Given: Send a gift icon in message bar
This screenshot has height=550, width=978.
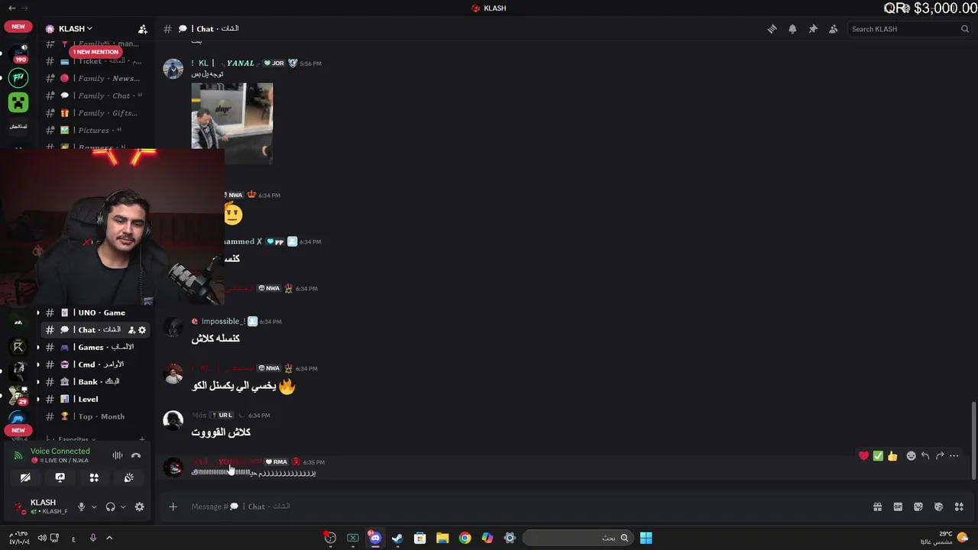Looking at the screenshot, I should [877, 506].
